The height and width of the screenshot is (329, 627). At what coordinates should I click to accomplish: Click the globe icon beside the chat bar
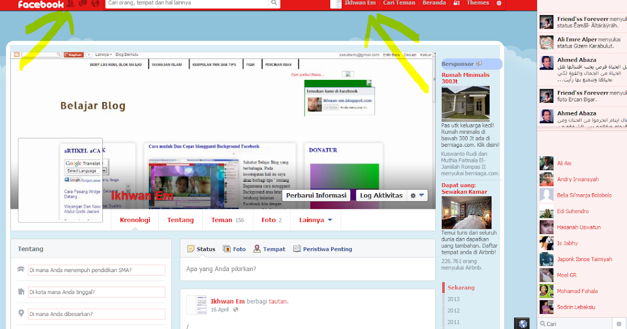pos(521,324)
